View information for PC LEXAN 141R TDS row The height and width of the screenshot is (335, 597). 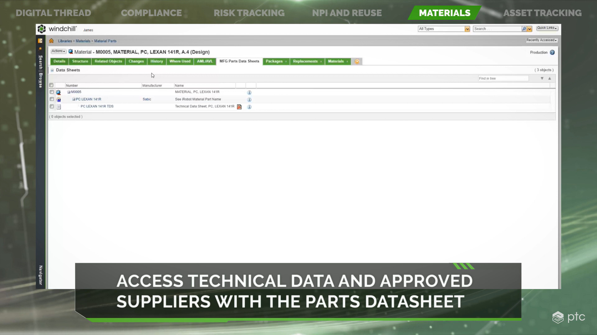coord(249,107)
